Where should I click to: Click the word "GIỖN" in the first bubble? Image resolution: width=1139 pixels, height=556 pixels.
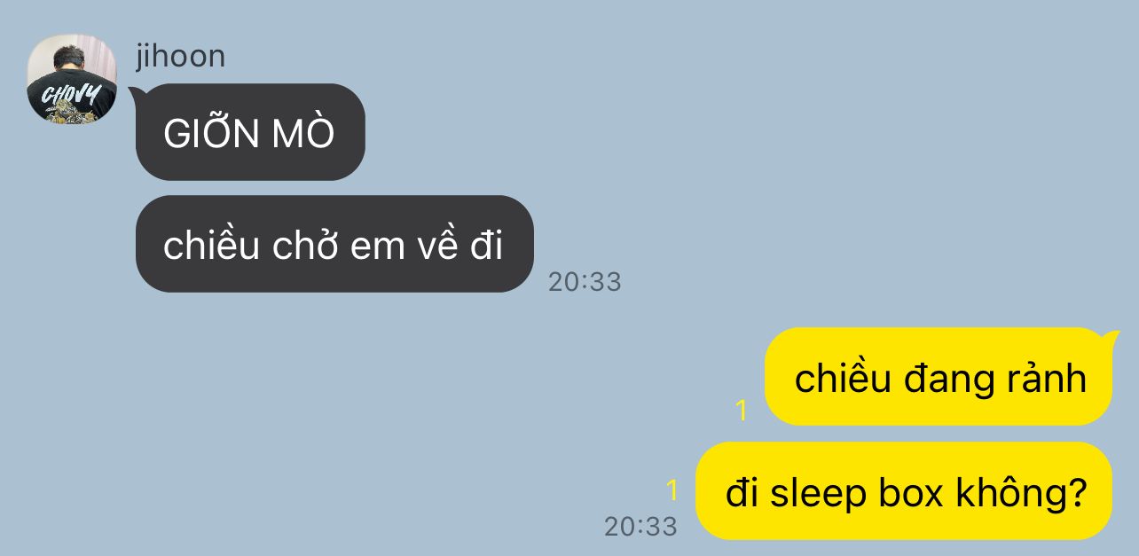[x=210, y=133]
